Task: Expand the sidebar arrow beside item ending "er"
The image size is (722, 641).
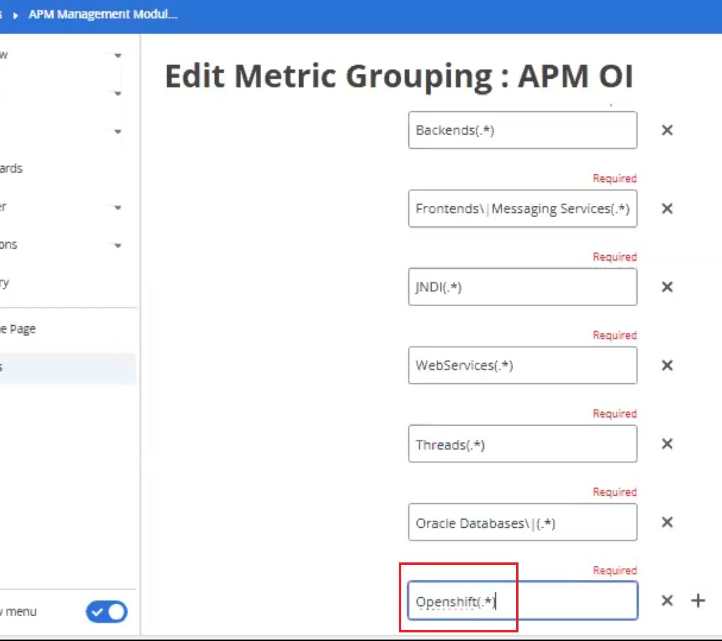Action: [118, 208]
